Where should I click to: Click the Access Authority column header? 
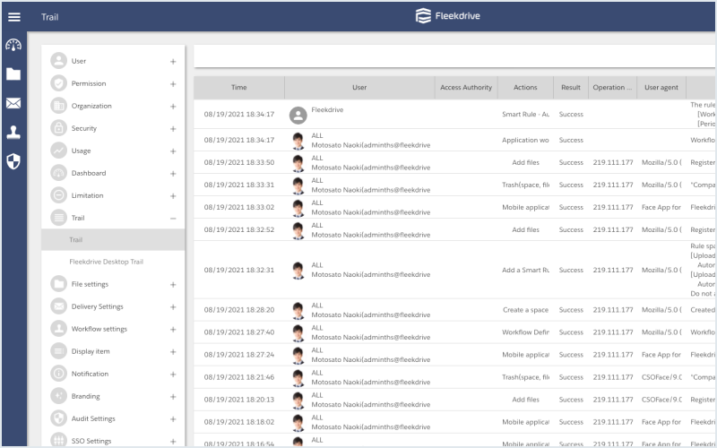(466, 87)
